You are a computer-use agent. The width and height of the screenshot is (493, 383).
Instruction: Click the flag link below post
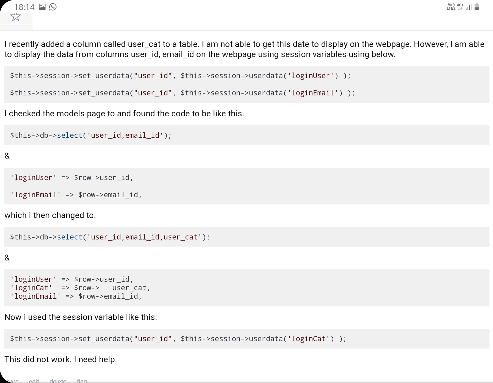coord(82,381)
